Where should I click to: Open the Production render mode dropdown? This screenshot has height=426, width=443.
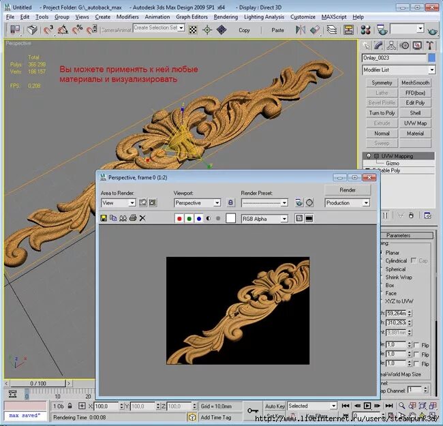point(347,203)
